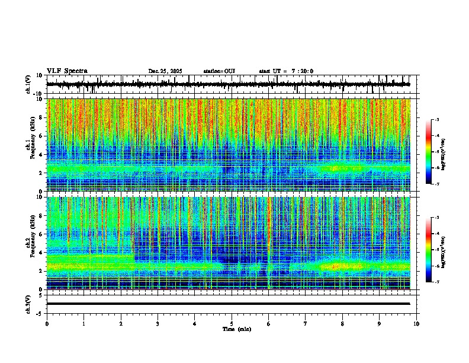Click the 8 kHz tick on ch.2 axis
469x363 pixels.
[41, 216]
